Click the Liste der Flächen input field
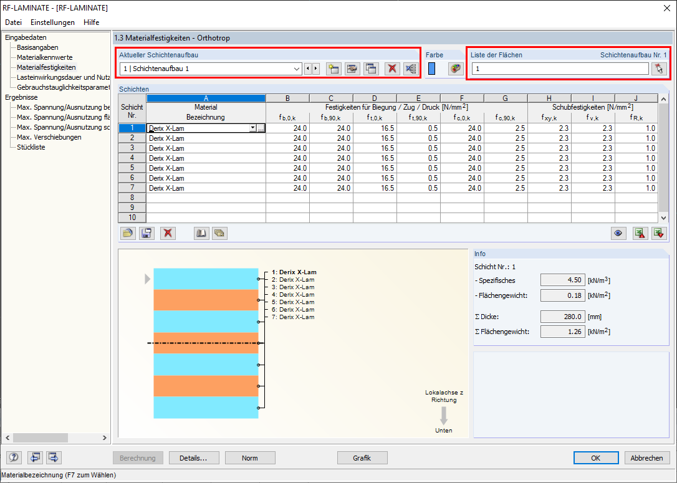Viewport: 677px width, 483px height. point(560,69)
